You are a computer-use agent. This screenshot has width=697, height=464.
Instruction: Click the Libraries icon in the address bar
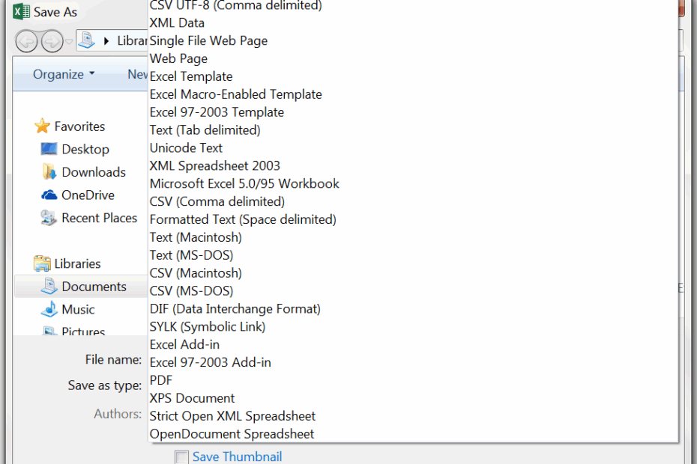87,40
